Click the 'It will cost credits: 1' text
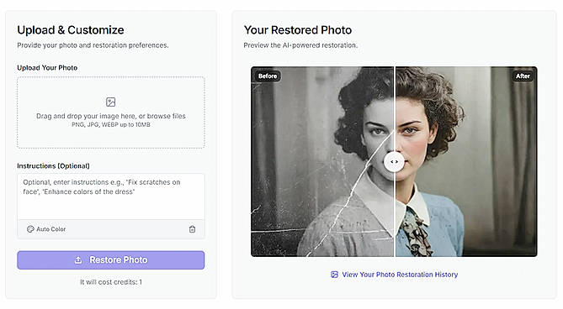The width and height of the screenshot is (563, 309). tap(111, 282)
